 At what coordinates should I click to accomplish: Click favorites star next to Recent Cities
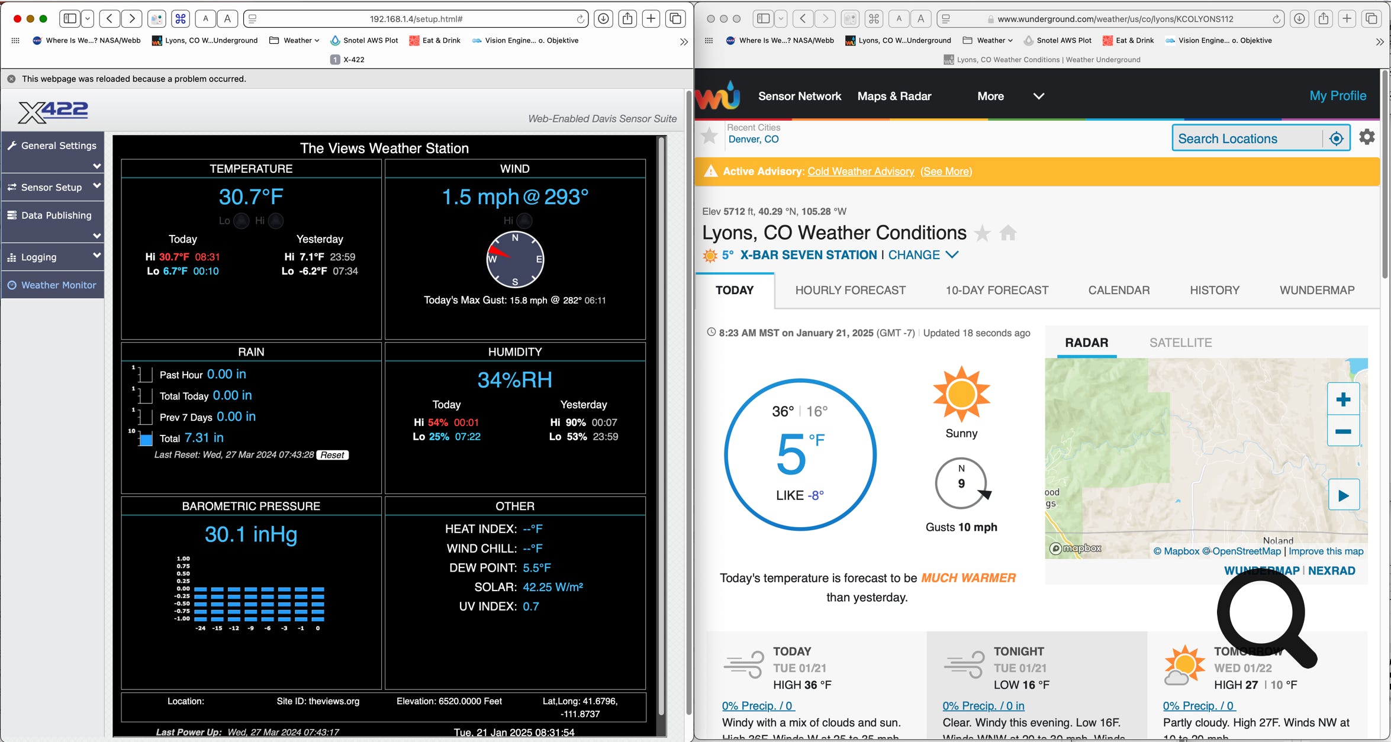(x=709, y=136)
